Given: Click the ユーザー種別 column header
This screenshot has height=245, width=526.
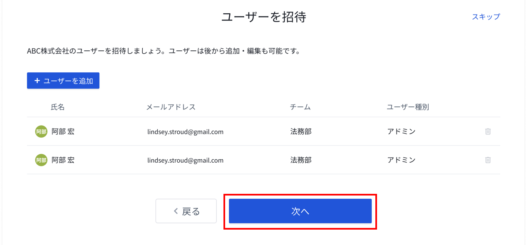Looking at the screenshot, I should (x=408, y=107).
